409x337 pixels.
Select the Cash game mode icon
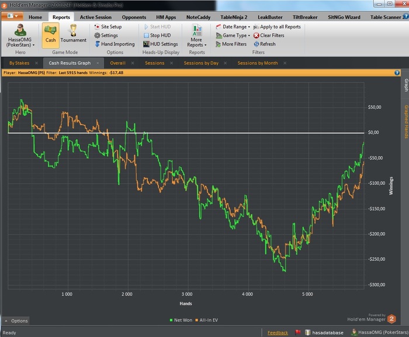50,33
